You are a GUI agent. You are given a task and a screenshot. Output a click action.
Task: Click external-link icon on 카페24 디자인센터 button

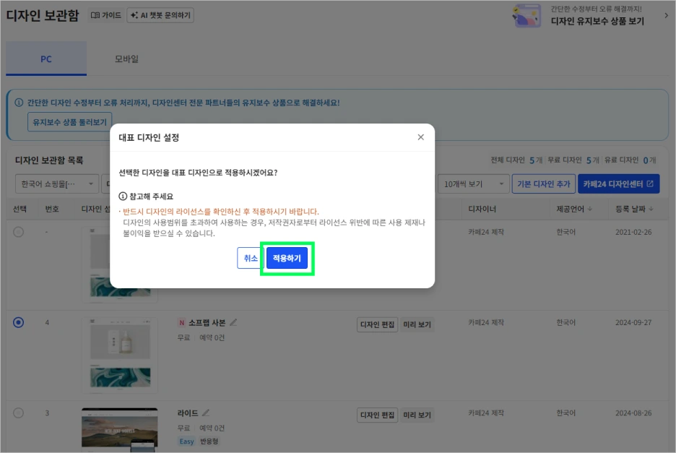[650, 184]
